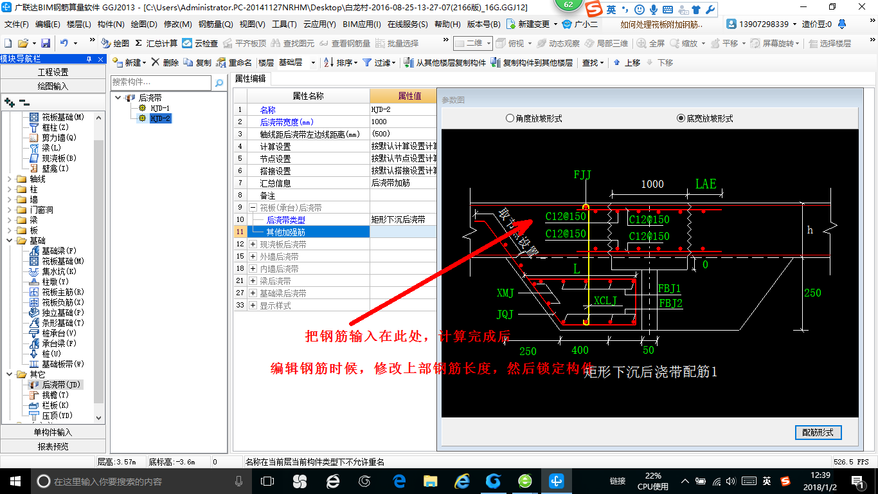The width and height of the screenshot is (878, 494).
Task: Select HJD-1 in the component list
Action: (x=160, y=108)
